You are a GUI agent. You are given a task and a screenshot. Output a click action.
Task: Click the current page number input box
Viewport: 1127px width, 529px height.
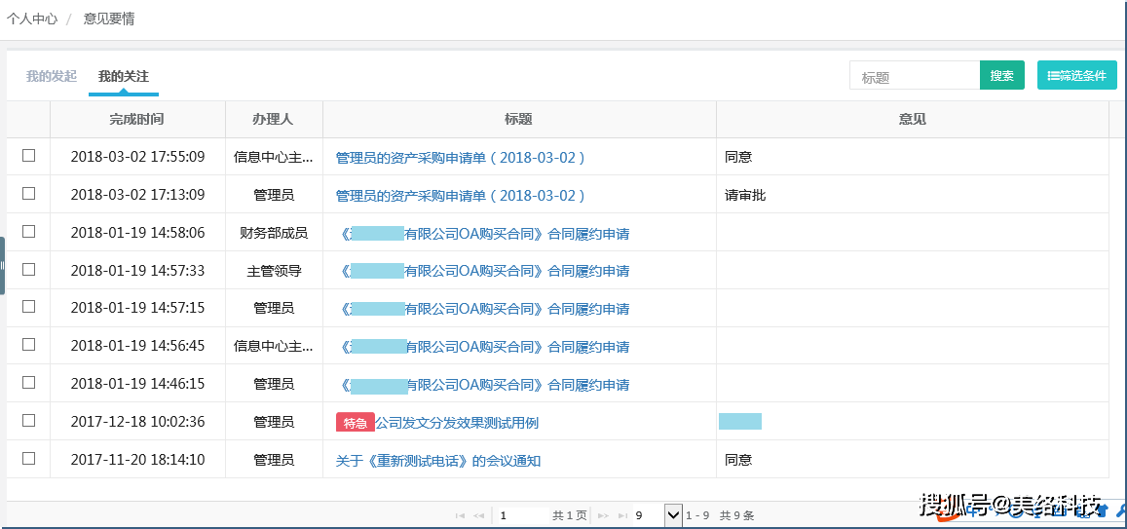(519, 515)
